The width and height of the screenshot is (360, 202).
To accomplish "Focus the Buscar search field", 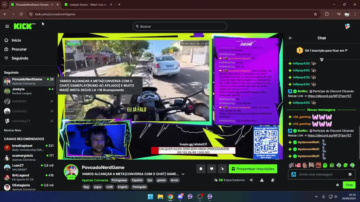I will 180,26.
